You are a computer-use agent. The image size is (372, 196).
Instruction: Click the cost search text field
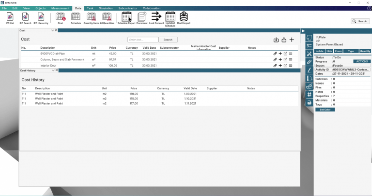[x=143, y=40]
